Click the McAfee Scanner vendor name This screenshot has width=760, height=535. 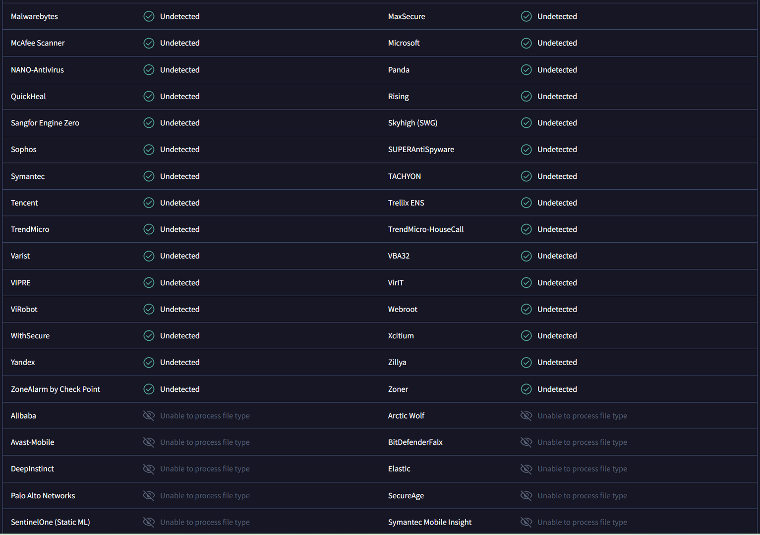tap(38, 43)
